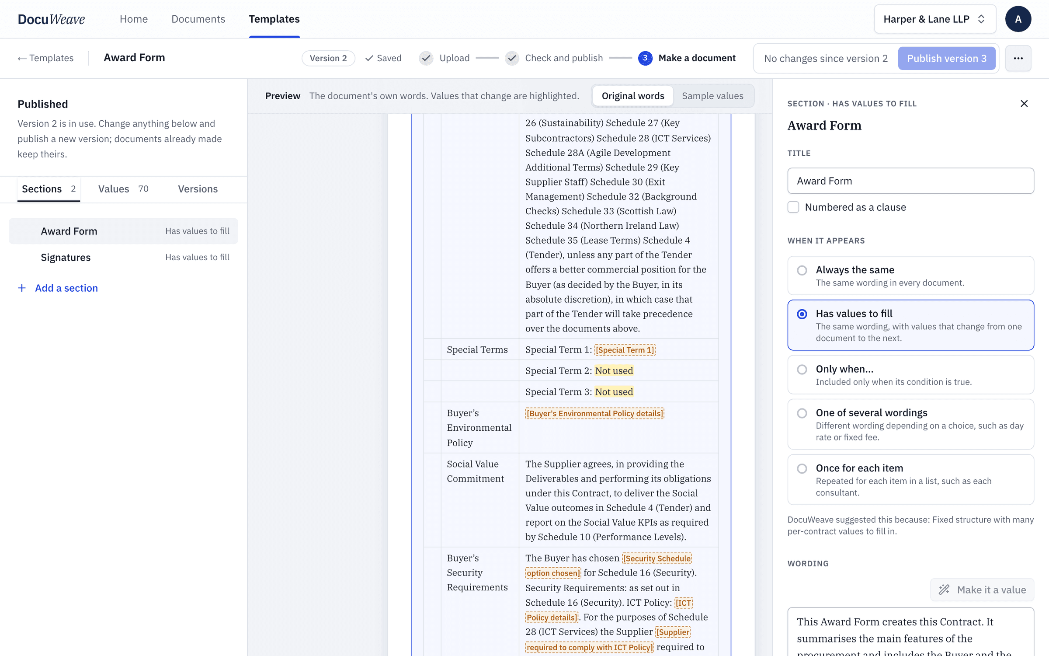Open the Templates top navigation tab
The image size is (1049, 656).
point(274,19)
